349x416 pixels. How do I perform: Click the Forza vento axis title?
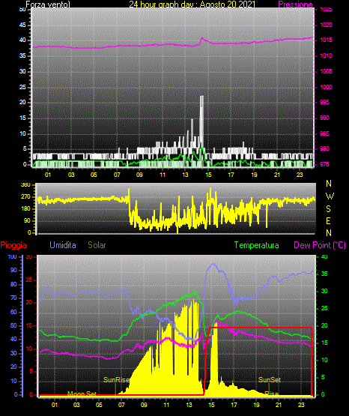[x=48, y=4]
